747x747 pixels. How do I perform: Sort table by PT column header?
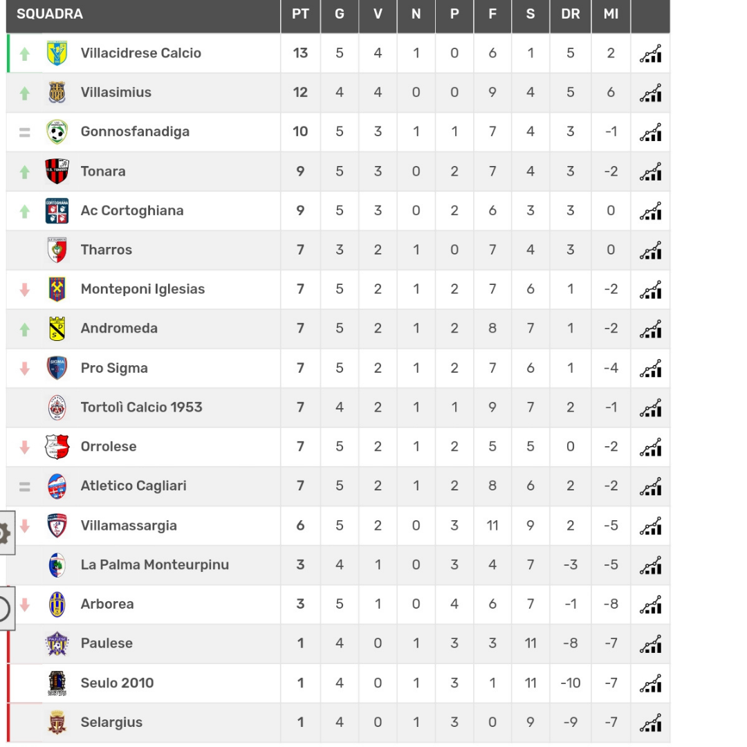(300, 15)
